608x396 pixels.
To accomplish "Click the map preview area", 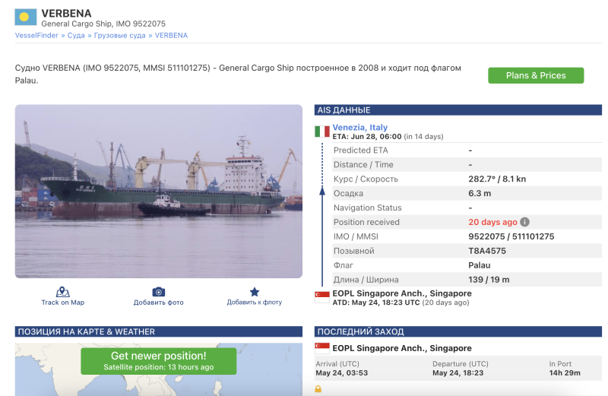I will 46,372.
